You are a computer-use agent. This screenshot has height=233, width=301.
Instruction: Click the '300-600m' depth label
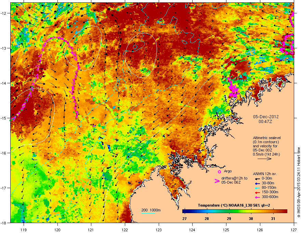click(270, 197)
